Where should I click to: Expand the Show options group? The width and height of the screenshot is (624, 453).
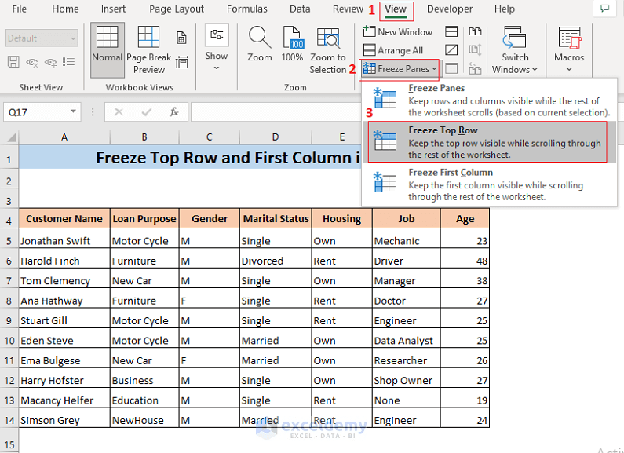click(217, 48)
